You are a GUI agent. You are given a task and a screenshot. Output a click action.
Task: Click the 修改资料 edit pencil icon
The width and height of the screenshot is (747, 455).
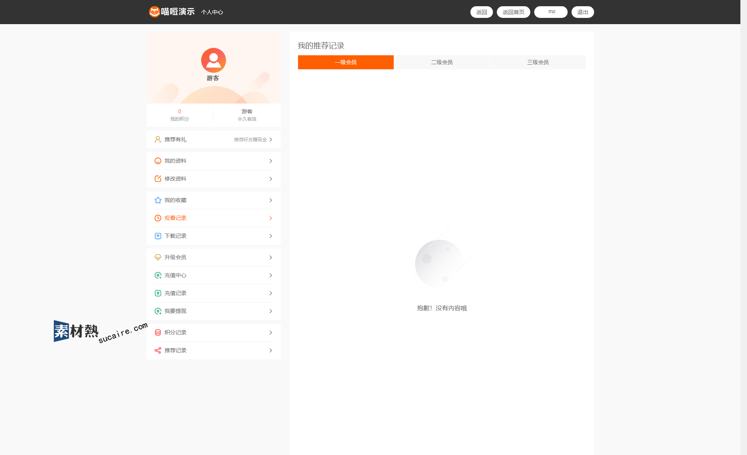click(158, 179)
